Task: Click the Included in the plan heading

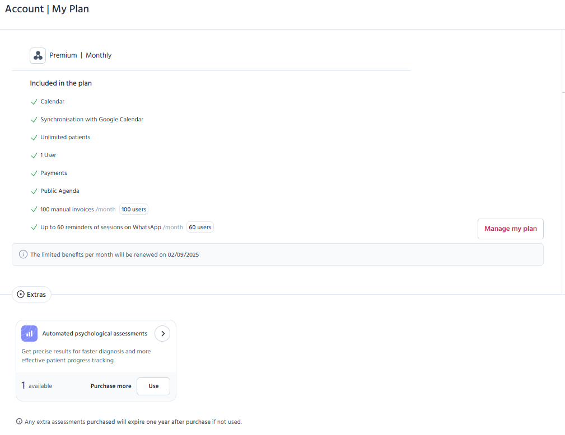Action: [x=61, y=83]
